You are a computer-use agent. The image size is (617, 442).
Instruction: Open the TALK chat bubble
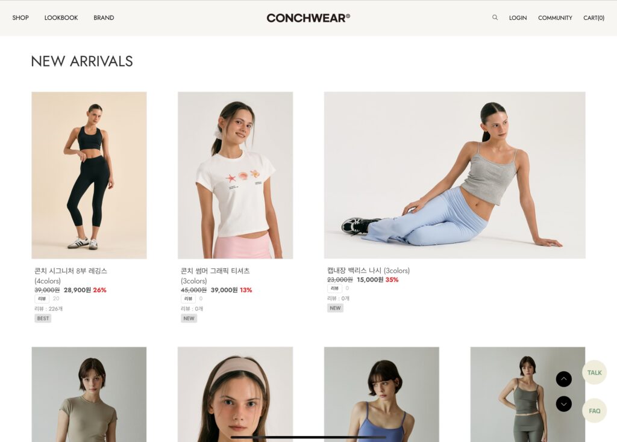coord(594,372)
